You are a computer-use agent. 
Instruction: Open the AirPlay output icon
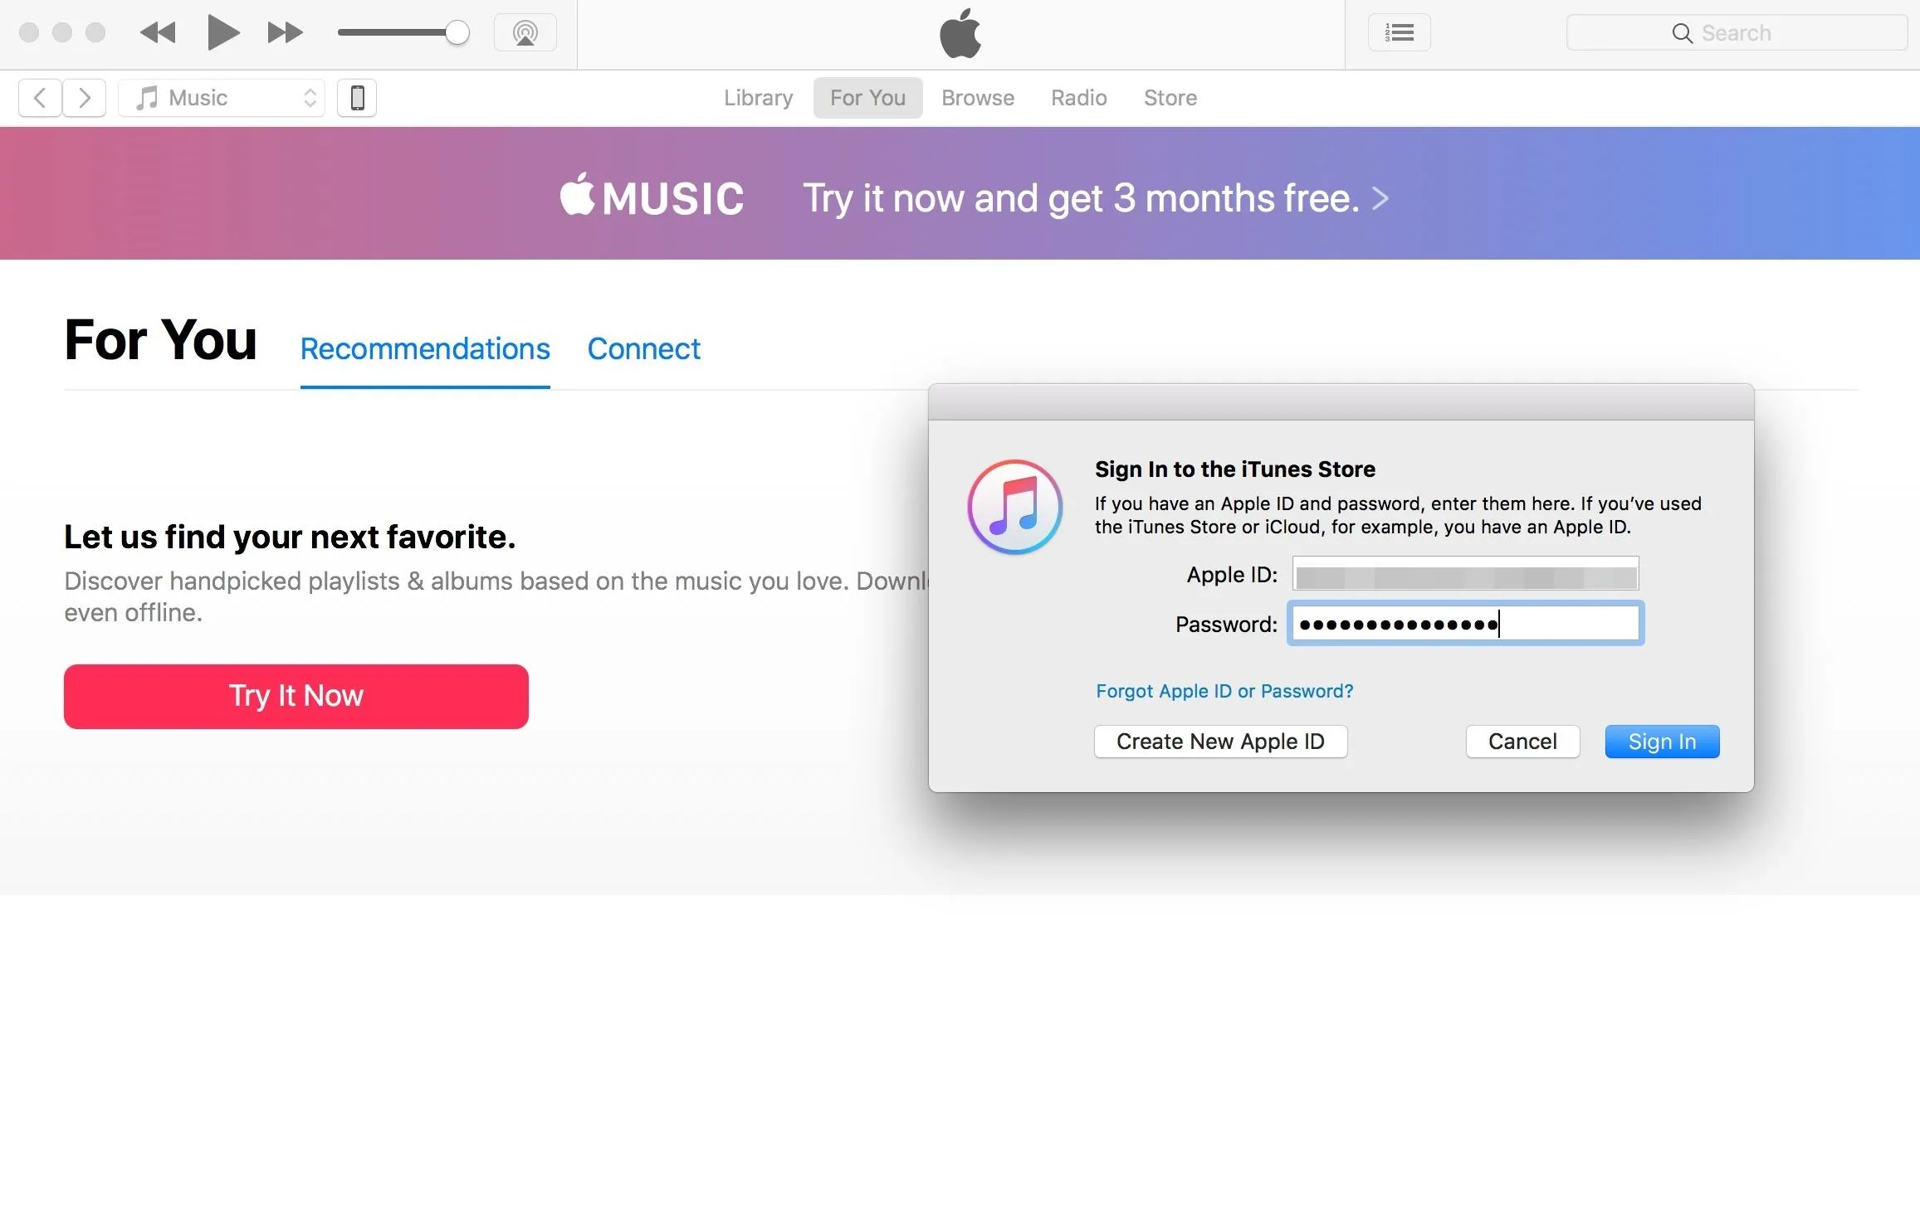coord(525,33)
